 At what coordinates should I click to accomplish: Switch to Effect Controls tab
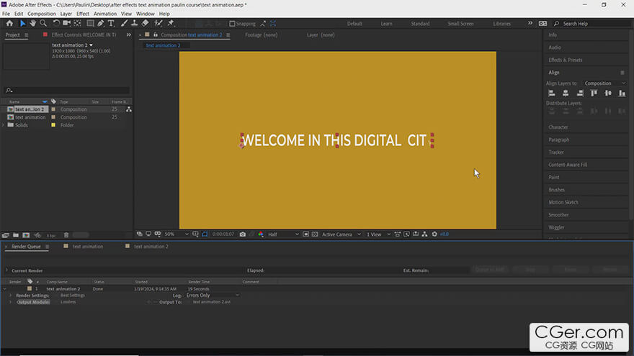coord(84,35)
